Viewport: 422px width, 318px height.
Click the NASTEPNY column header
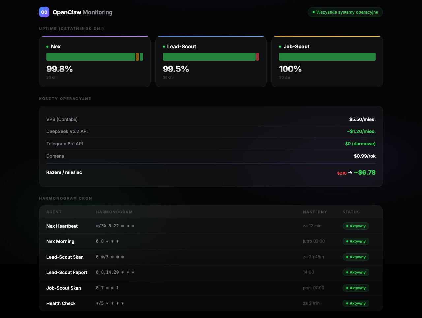(315, 212)
